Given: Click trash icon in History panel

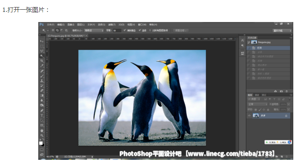Looking at the screenshot, I should [287, 91].
